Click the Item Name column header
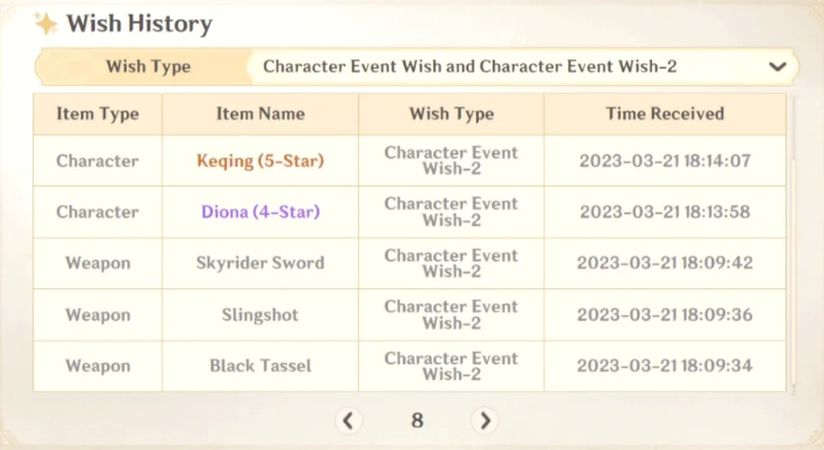The height and width of the screenshot is (450, 824). 260,114
